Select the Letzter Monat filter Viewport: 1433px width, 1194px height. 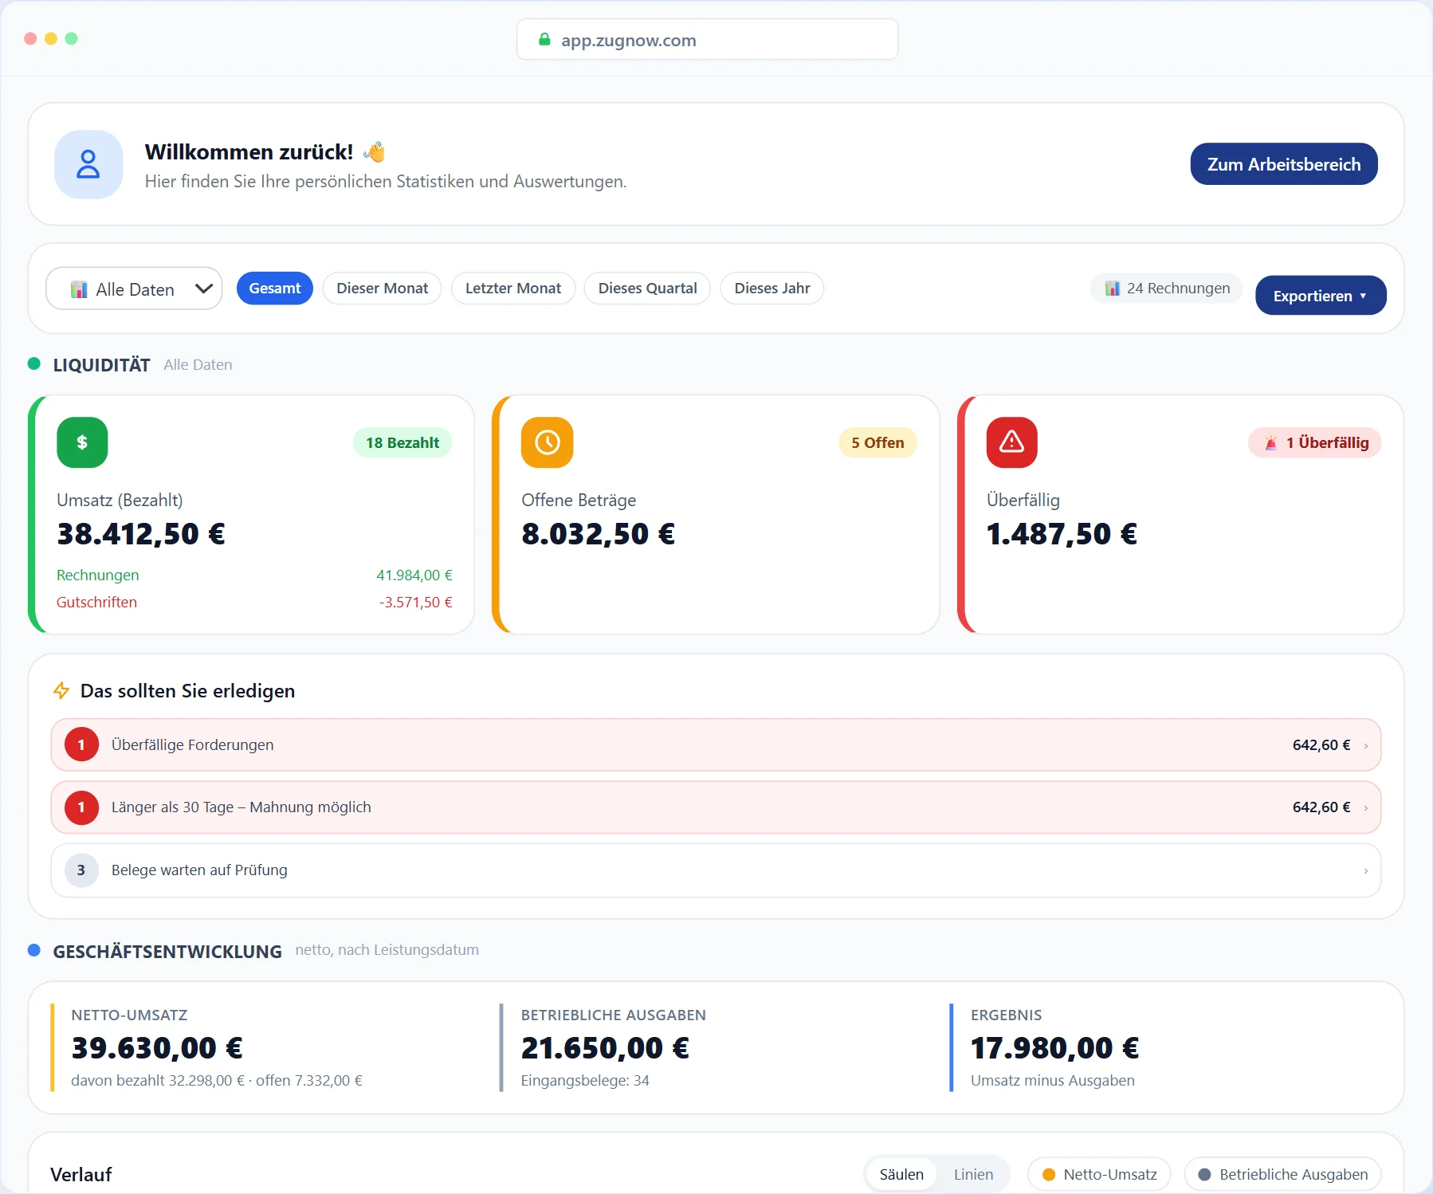513,288
